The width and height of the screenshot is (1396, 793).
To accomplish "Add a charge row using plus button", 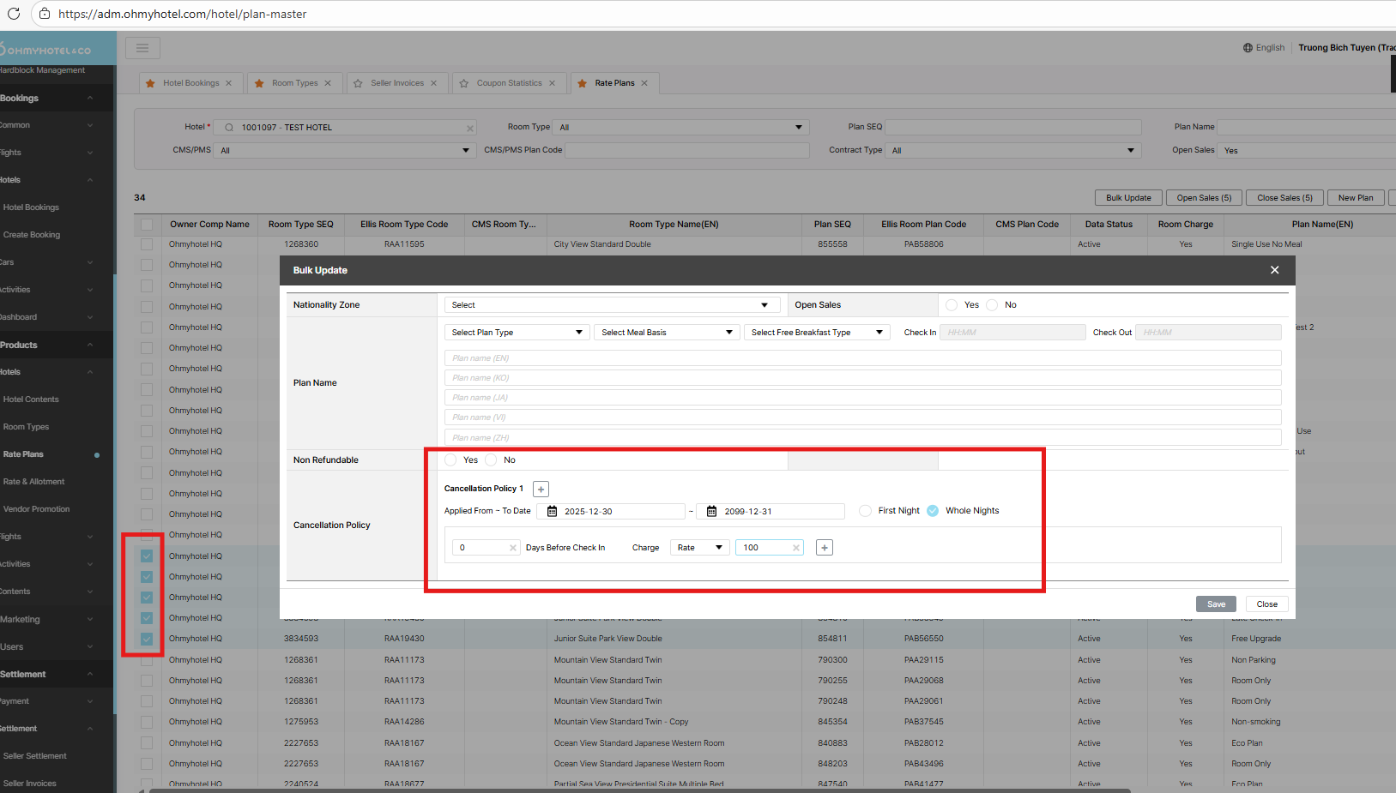I will (x=824, y=548).
